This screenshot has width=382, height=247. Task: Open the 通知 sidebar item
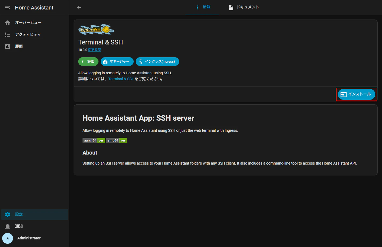35,226
